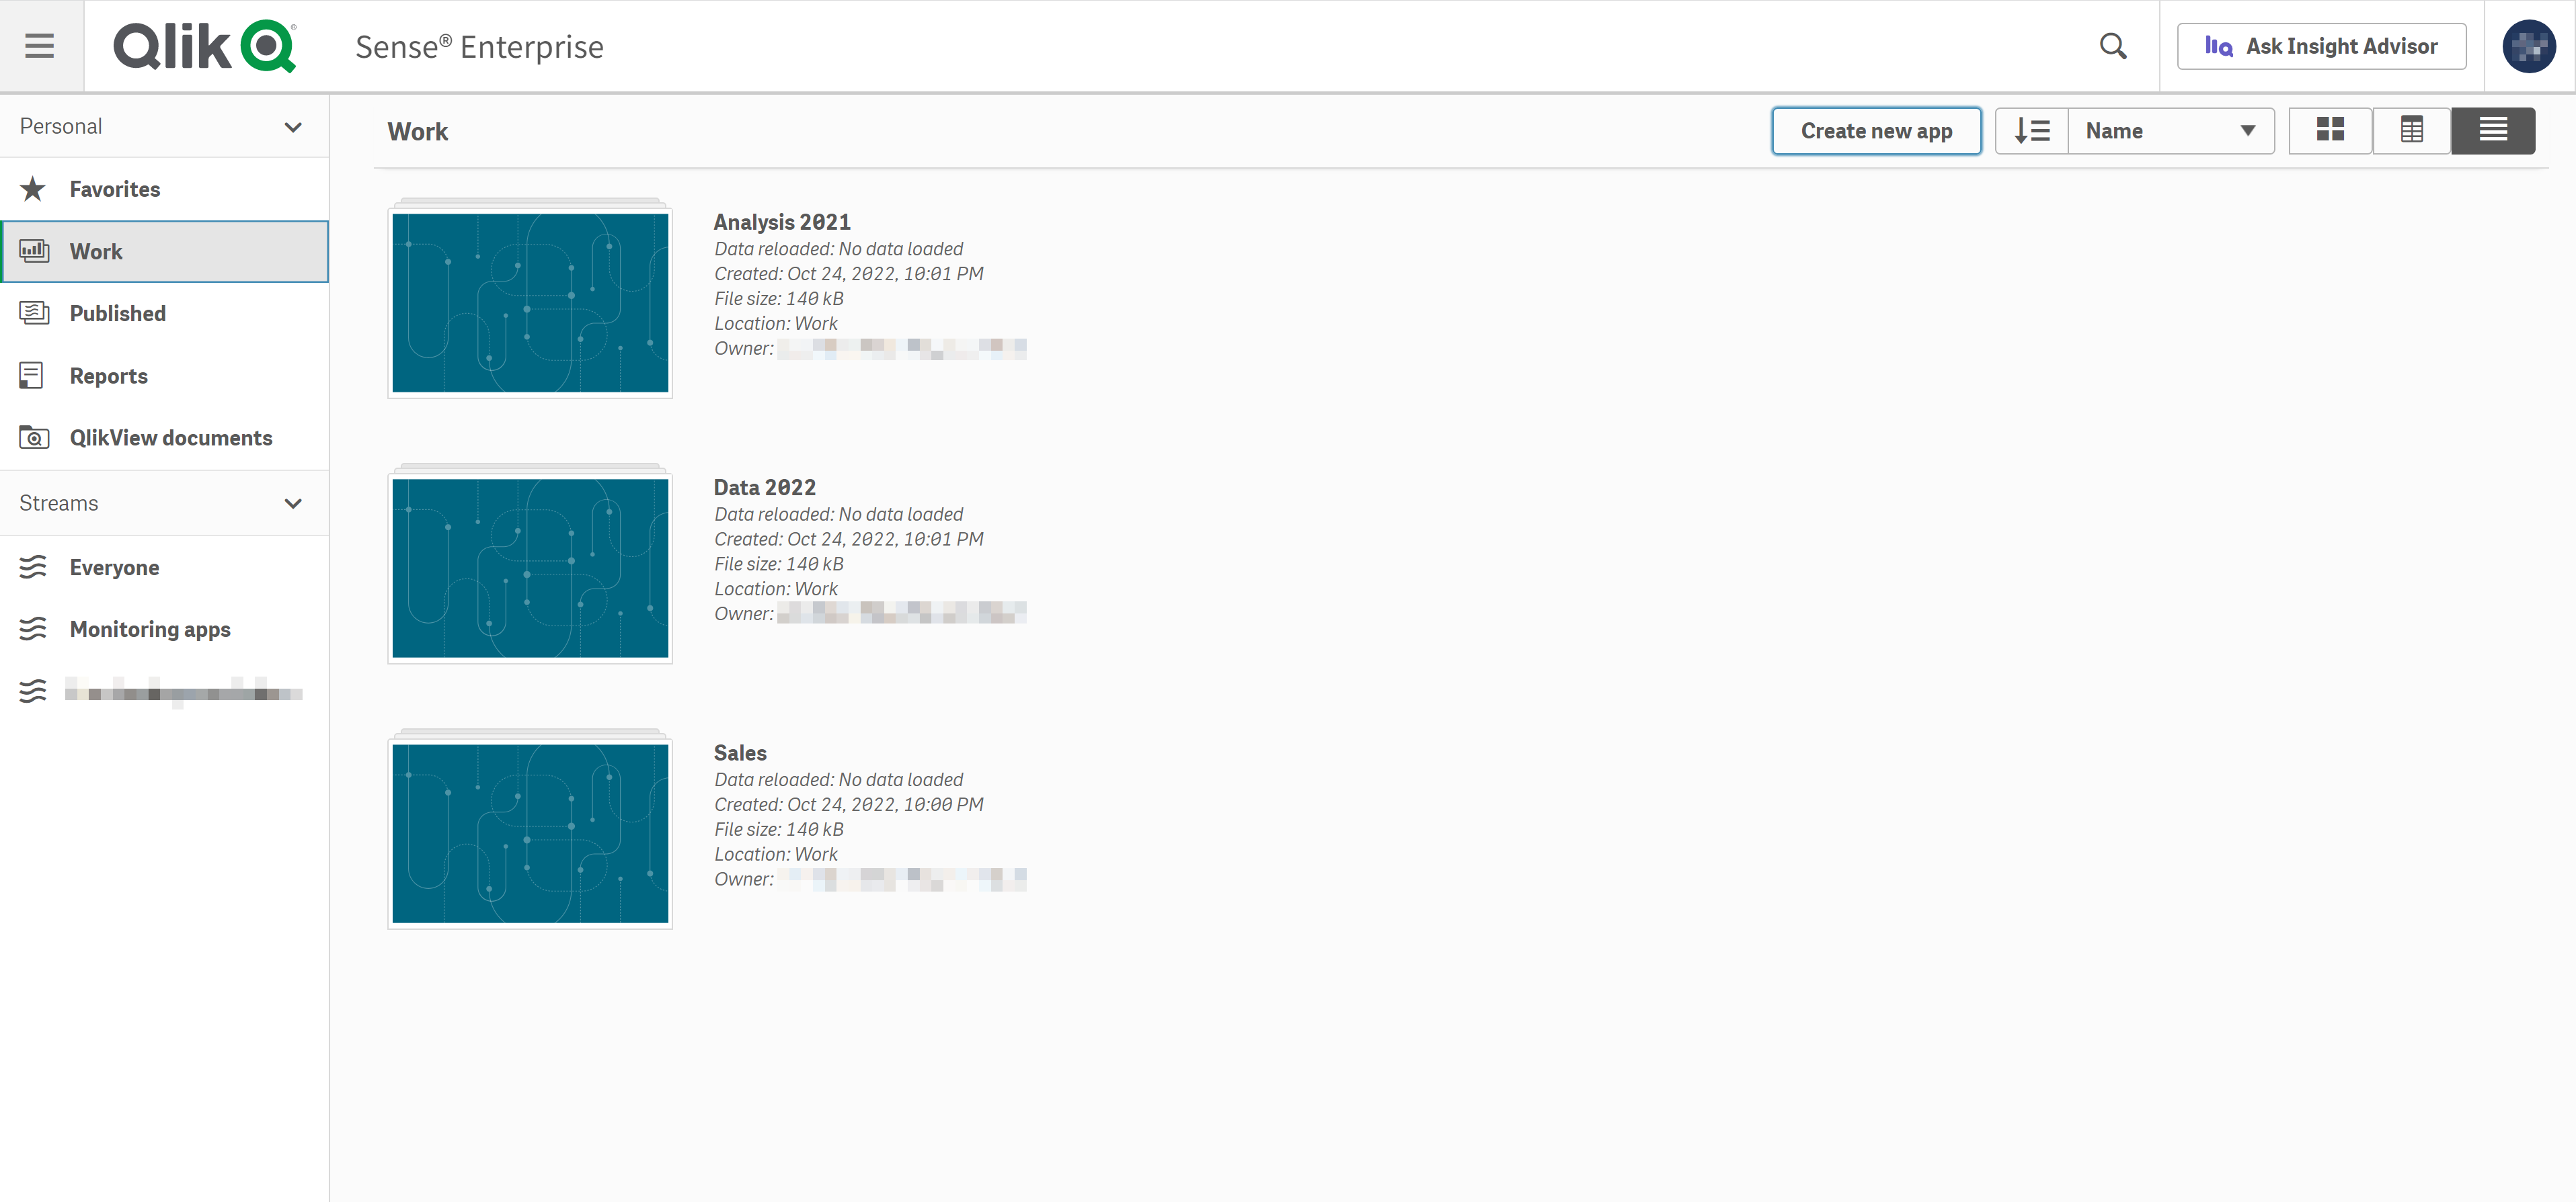This screenshot has height=1202, width=2576.
Task: Open QlikView documents section
Action: (164, 437)
